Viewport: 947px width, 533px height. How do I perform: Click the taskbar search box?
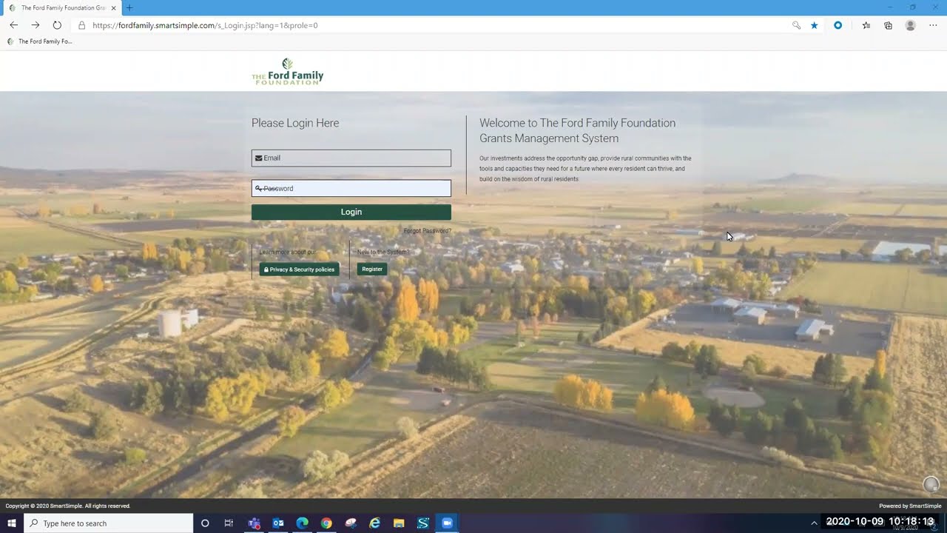click(109, 523)
